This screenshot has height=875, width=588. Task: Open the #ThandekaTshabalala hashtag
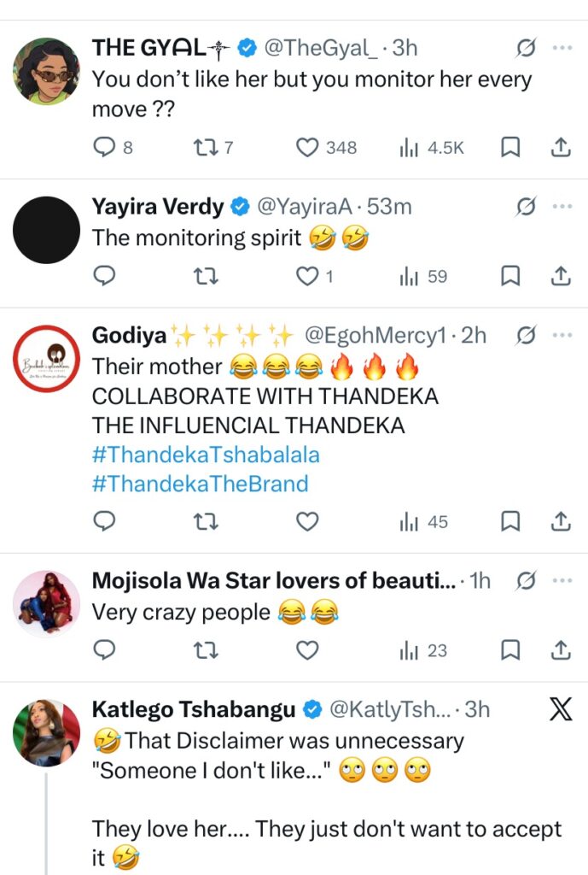pos(205,454)
